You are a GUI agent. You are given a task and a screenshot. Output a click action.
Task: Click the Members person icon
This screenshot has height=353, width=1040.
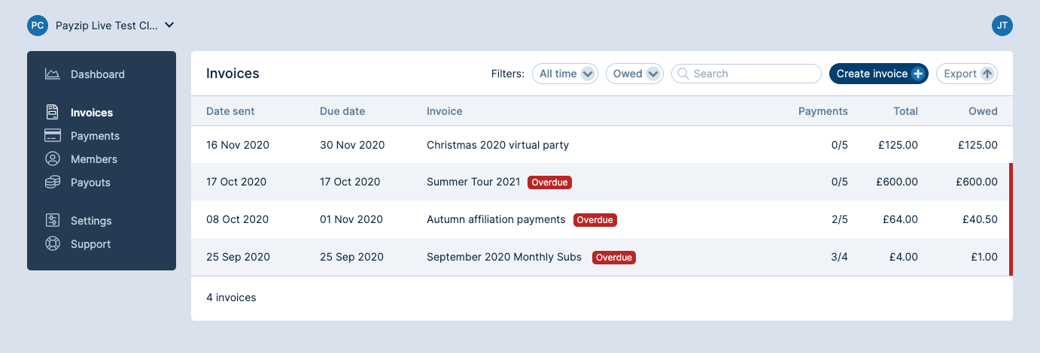coord(52,159)
